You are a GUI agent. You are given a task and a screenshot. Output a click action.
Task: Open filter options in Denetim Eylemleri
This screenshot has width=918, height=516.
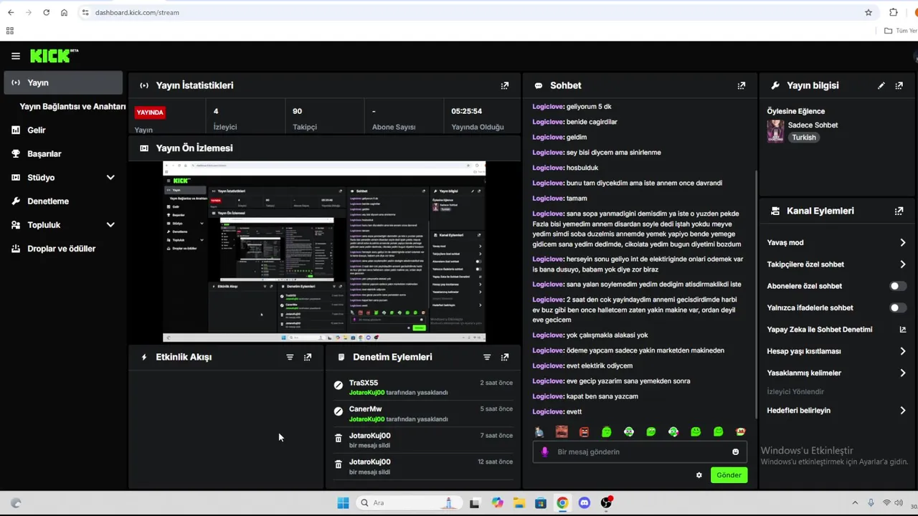487,357
